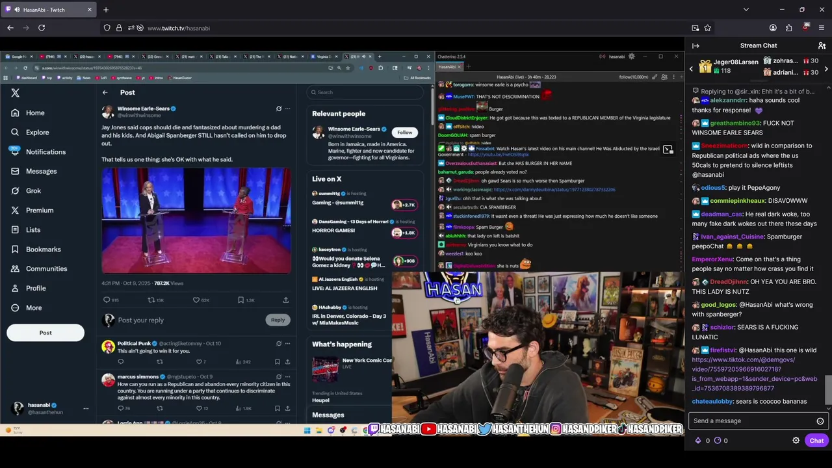Click the Reply button under the post

pyautogui.click(x=278, y=320)
